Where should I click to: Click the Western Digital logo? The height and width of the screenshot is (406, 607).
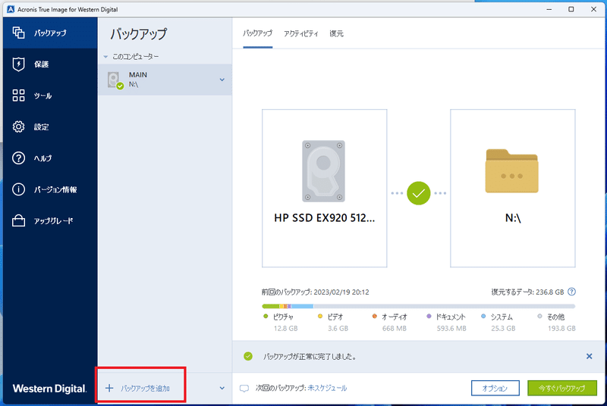pyautogui.click(x=49, y=389)
